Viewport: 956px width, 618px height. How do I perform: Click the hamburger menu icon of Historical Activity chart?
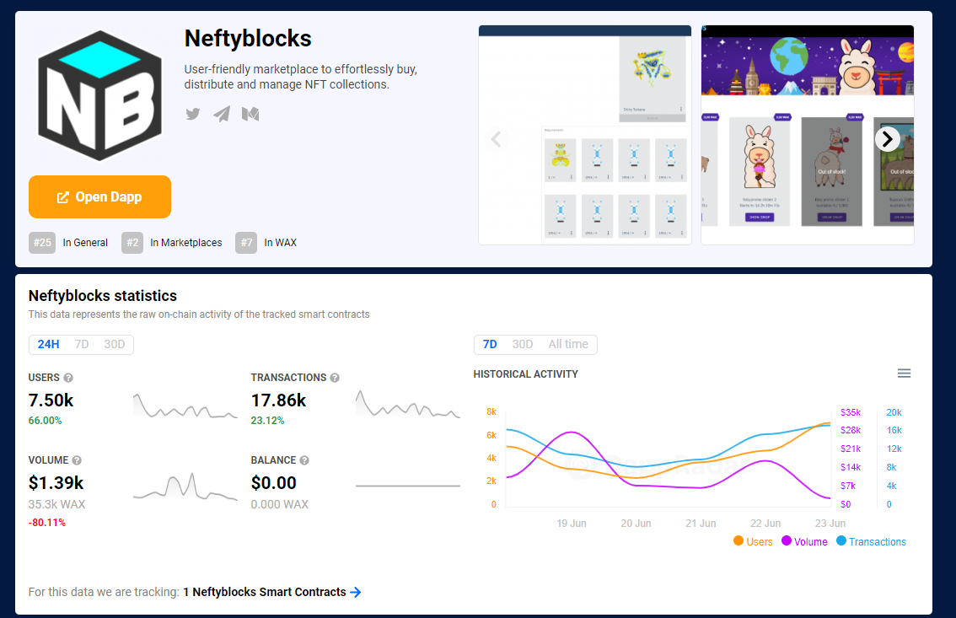tap(905, 373)
